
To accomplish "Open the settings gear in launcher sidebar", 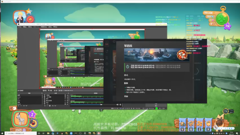I will pyautogui.click(x=107, y=64).
